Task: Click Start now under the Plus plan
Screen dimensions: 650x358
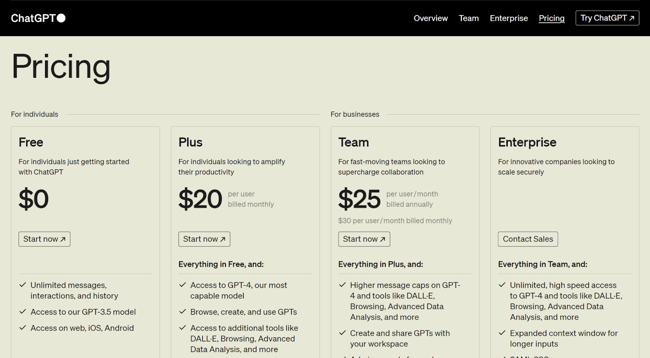Action: 204,239
